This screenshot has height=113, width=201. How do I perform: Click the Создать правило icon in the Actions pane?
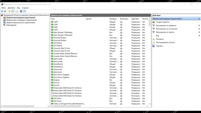[x=154, y=22]
